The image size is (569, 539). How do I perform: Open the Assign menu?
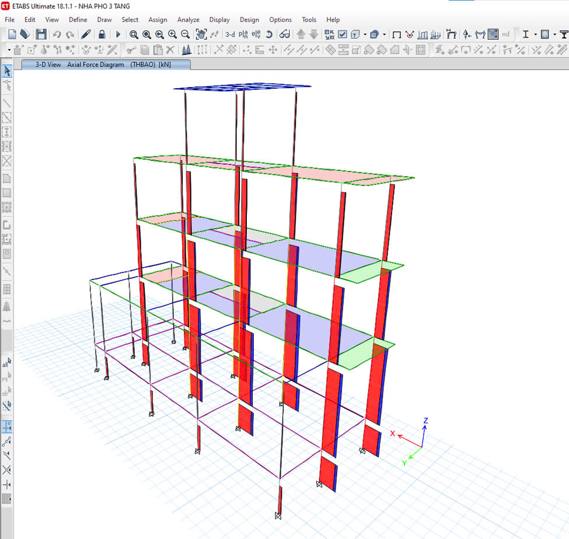[x=158, y=20]
